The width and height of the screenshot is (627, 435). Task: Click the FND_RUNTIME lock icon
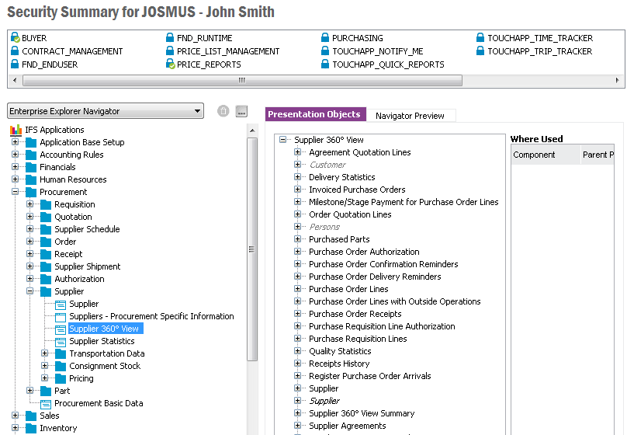pos(170,37)
